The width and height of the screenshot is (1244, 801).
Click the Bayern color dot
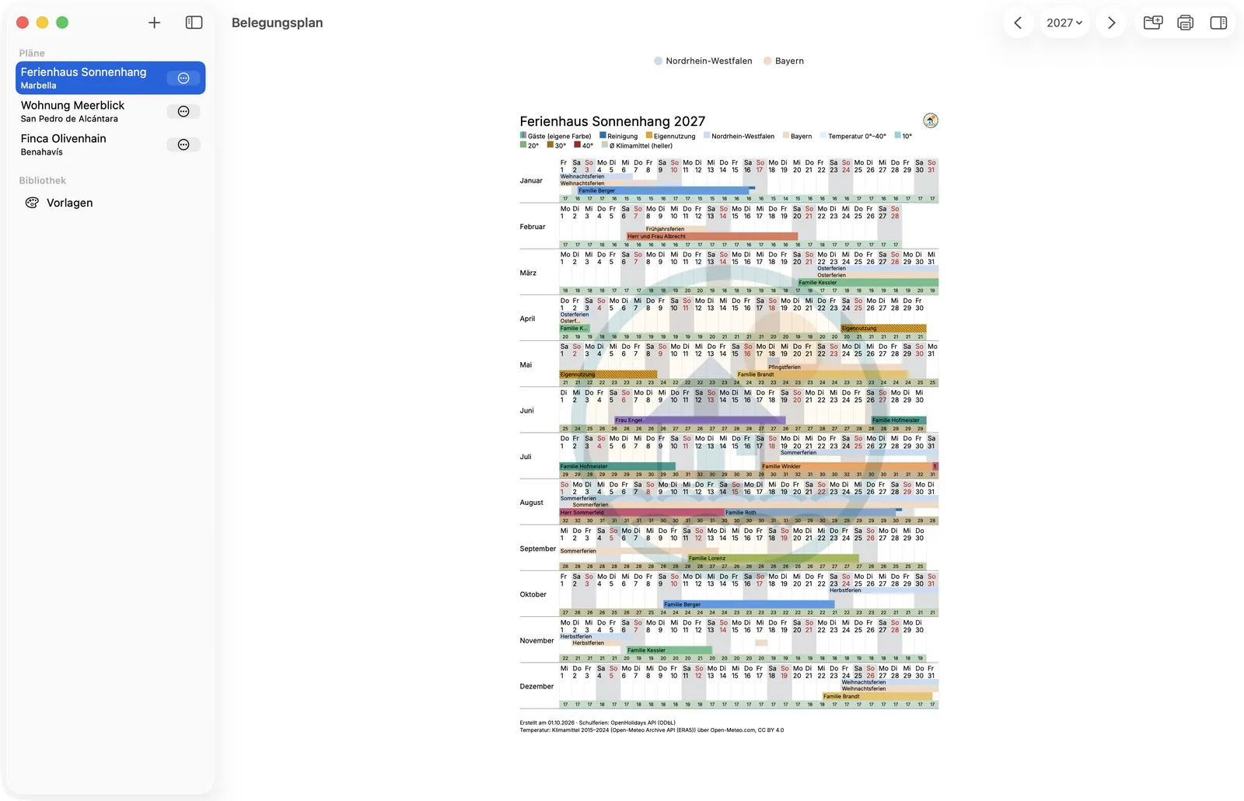(767, 61)
